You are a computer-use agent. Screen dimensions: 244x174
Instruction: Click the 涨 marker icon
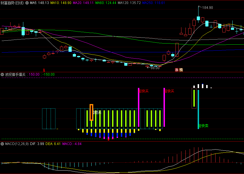tap(177, 70)
